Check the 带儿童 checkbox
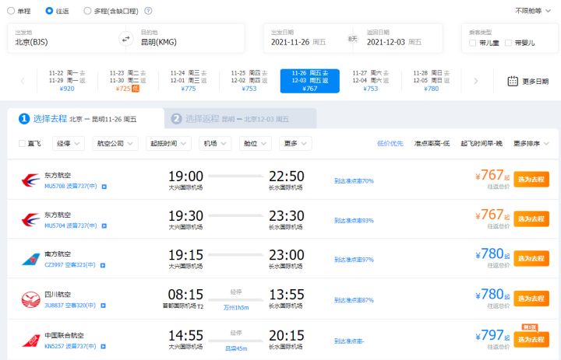The width and height of the screenshot is (561, 360). click(x=473, y=43)
